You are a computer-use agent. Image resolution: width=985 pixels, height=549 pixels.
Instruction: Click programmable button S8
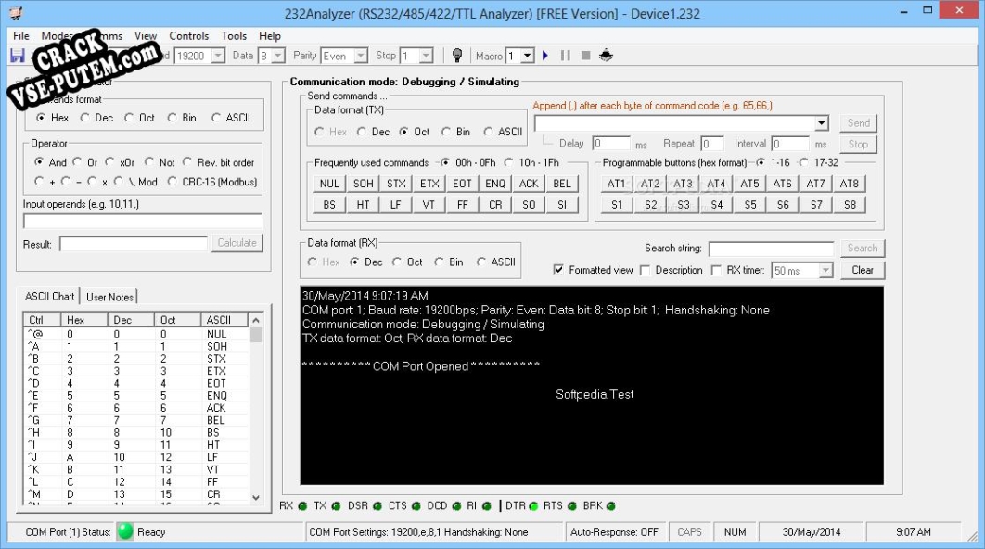pyautogui.click(x=850, y=204)
